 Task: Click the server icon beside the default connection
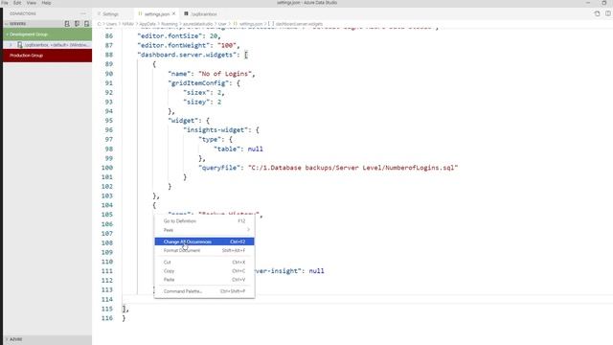pyautogui.click(x=20, y=45)
